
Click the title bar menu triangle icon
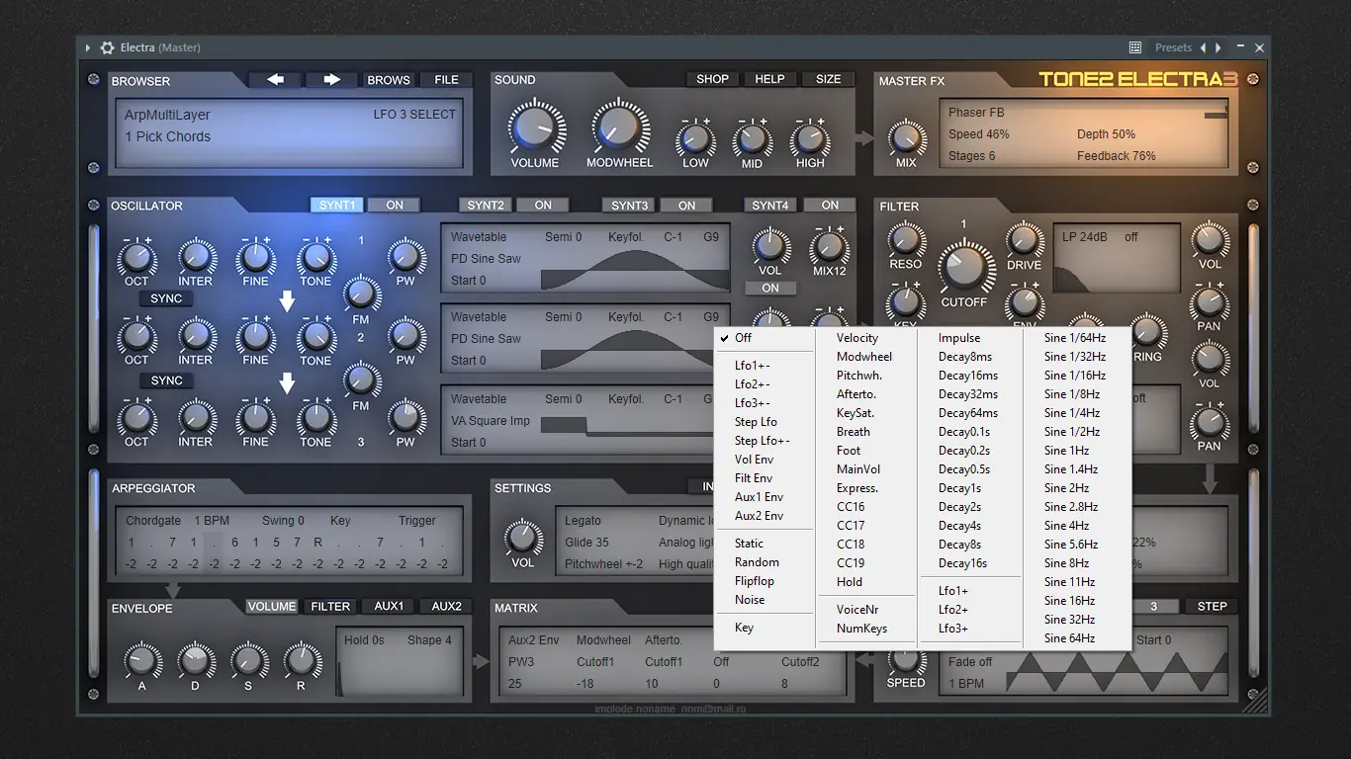88,47
